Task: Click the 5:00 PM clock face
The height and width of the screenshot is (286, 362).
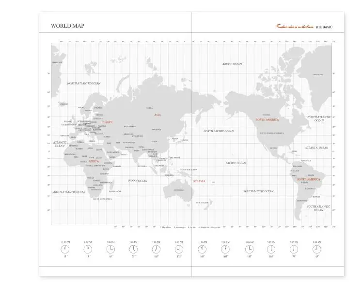Action: point(133,249)
